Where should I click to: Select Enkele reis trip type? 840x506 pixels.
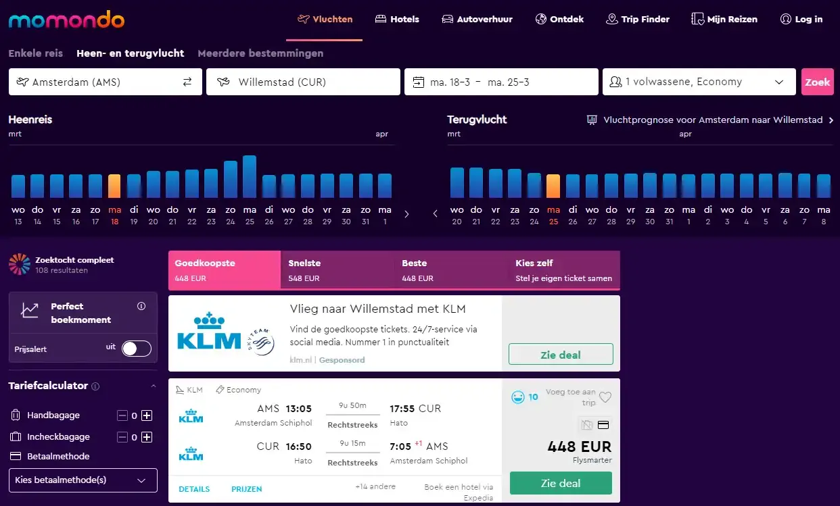pos(36,53)
